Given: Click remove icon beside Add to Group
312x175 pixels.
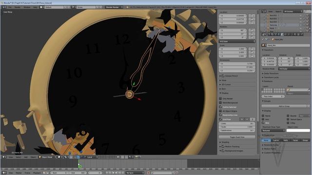Looking at the screenshot, I should tap(309, 106).
